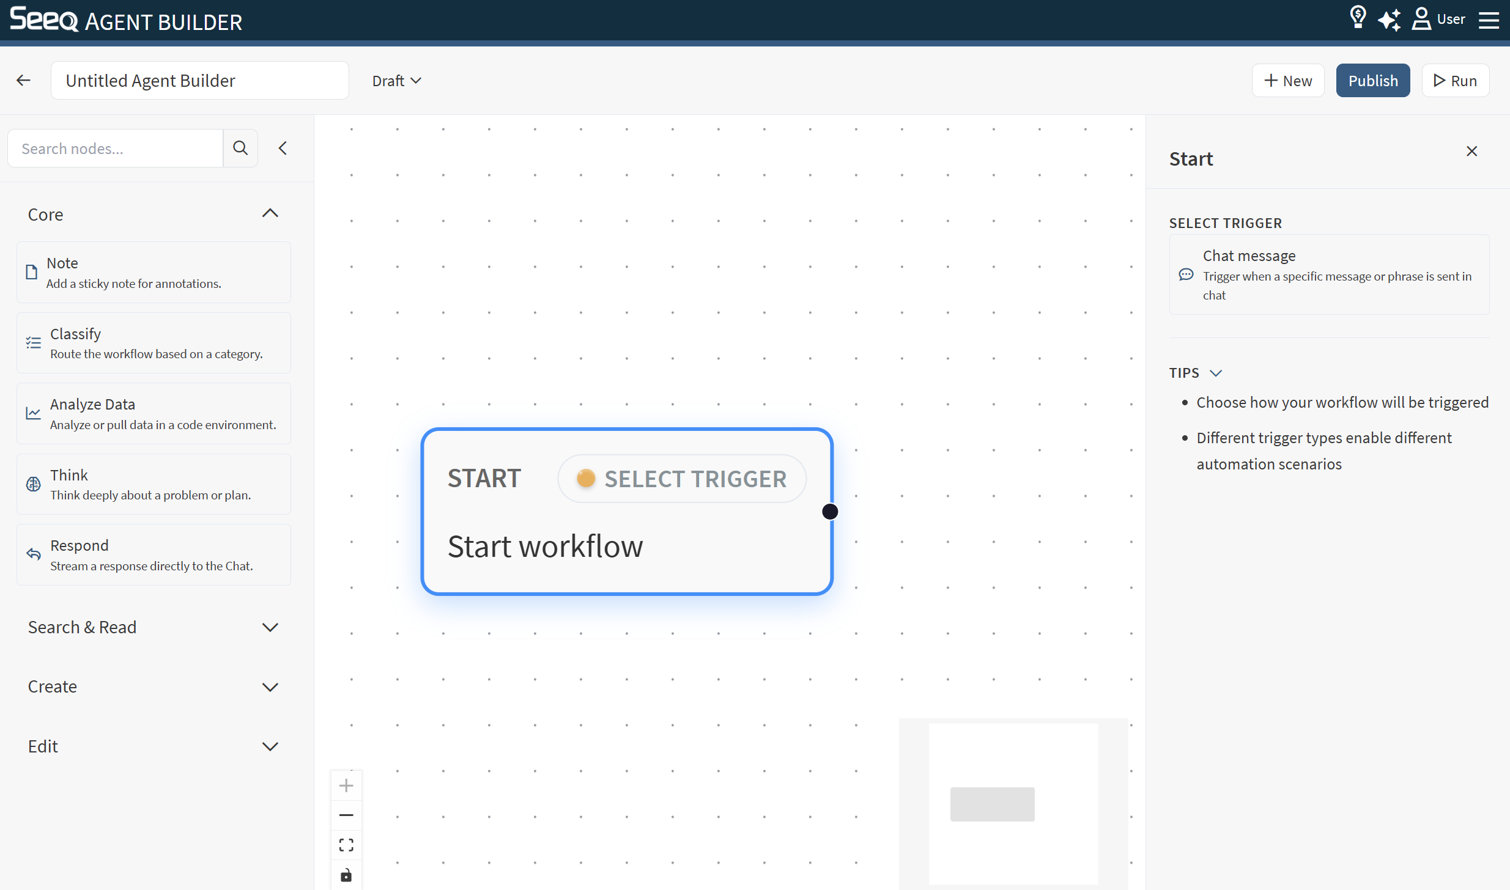Select the Chat message trigger option
The height and width of the screenshot is (890, 1510).
[x=1328, y=274]
